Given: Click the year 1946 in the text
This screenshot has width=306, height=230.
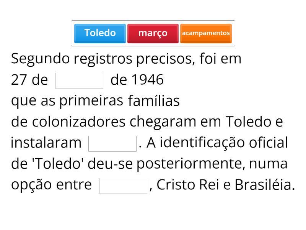Looking at the screenshot, I should pyautogui.click(x=147, y=80).
